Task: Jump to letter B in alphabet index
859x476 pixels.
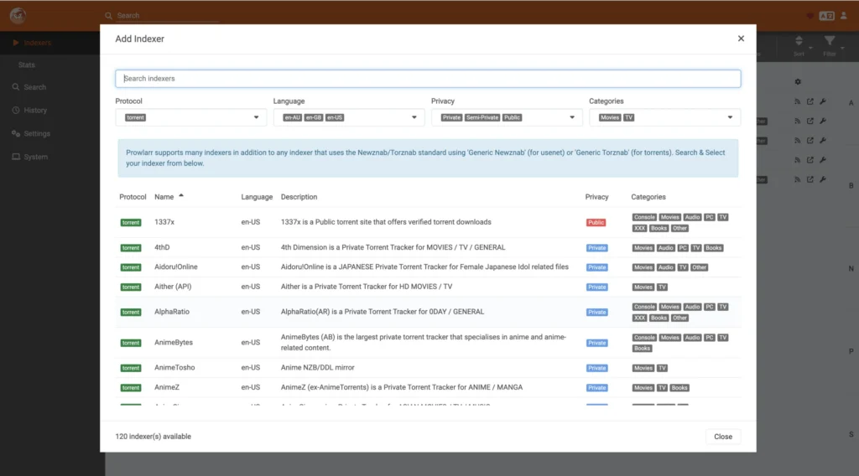Action: coord(851,185)
